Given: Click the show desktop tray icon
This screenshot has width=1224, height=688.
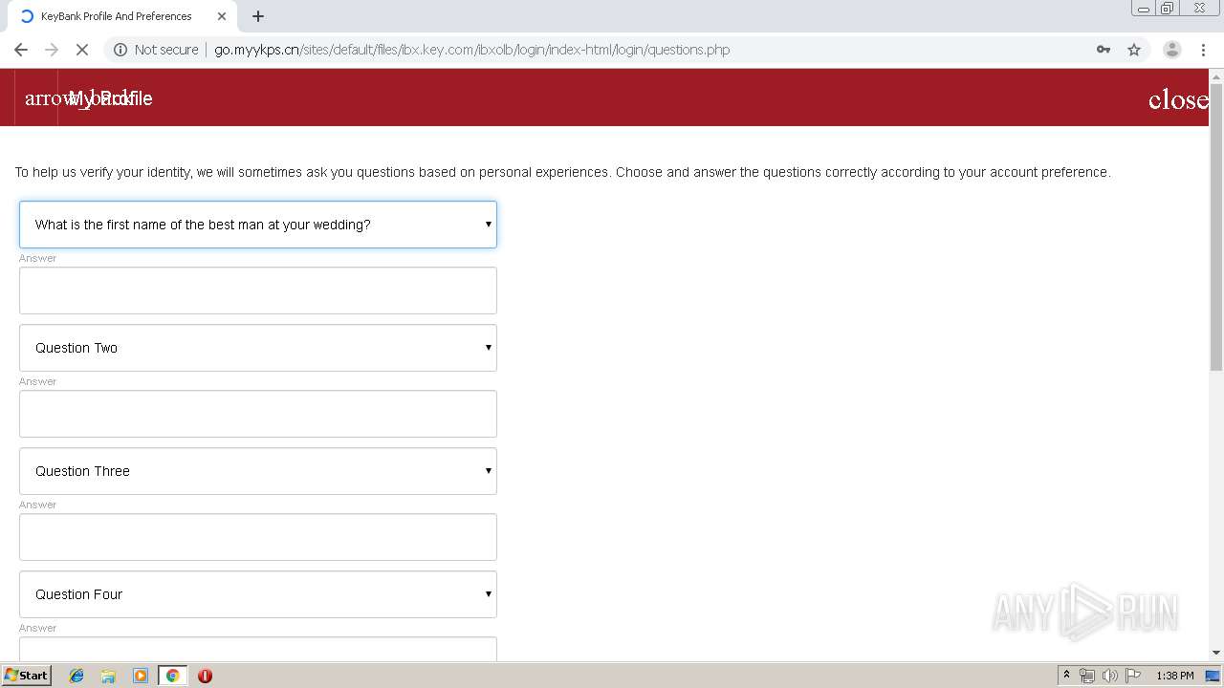Looking at the screenshot, I should click(x=1213, y=676).
